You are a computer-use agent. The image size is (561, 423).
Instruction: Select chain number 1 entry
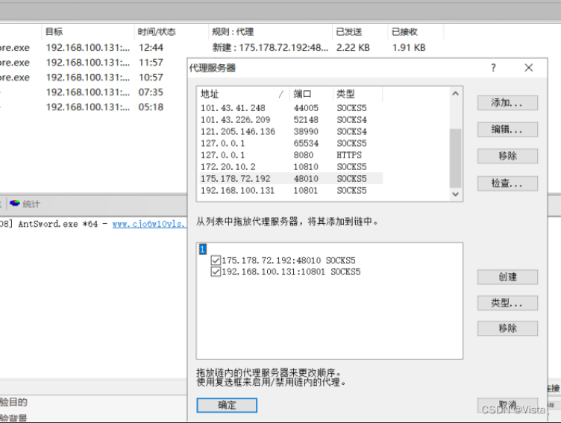pos(202,249)
